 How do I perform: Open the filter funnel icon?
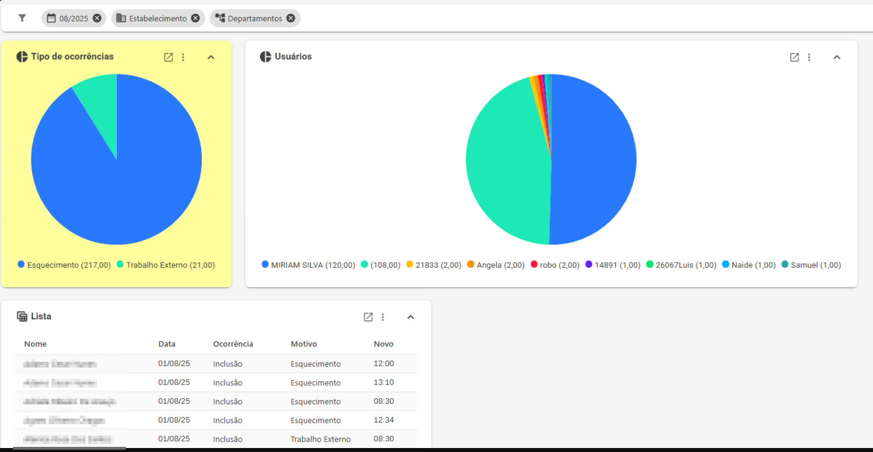coord(22,18)
